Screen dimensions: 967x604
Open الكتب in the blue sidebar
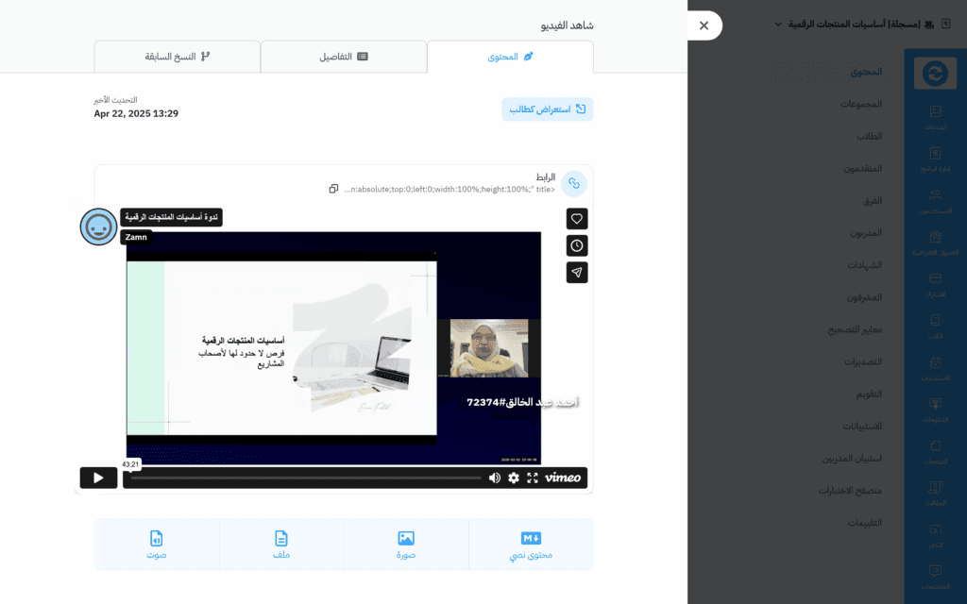tap(936, 326)
